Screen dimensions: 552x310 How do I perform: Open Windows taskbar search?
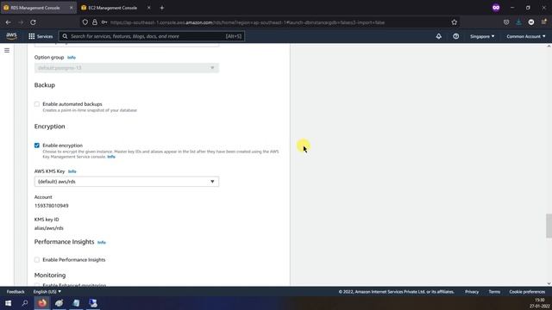tap(25, 303)
